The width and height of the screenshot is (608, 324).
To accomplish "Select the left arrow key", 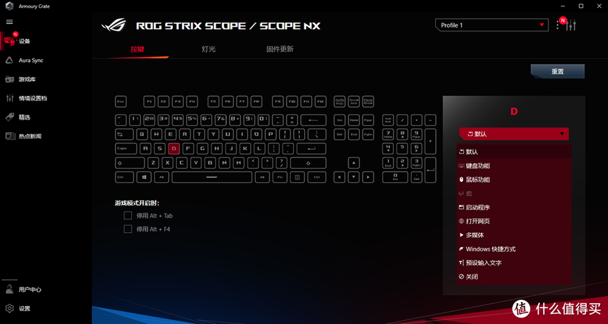I will pos(340,177).
